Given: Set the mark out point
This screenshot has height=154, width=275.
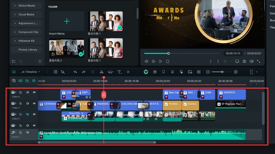Looking at the screenshot, I should point(218,61).
